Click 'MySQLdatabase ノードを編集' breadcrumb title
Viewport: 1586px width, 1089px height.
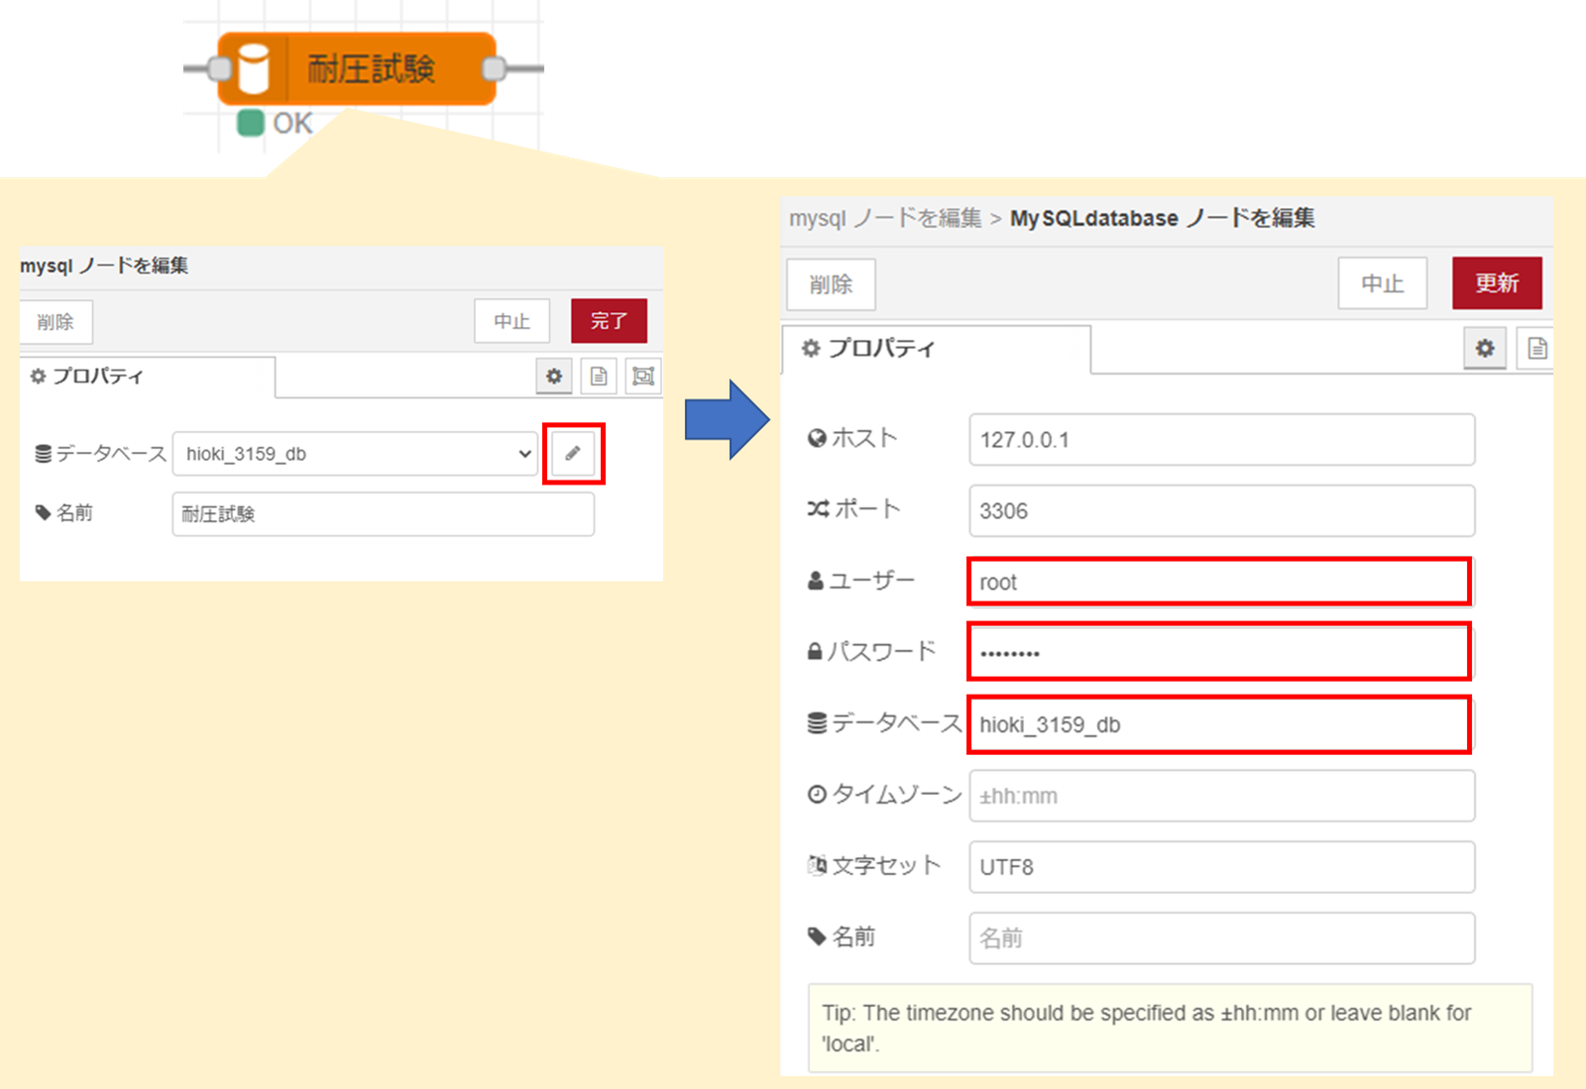tap(1162, 218)
